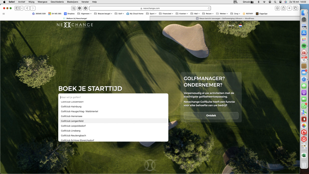
Task: Click the 'Waar wil je golfen?' search field
Action: 113,97
